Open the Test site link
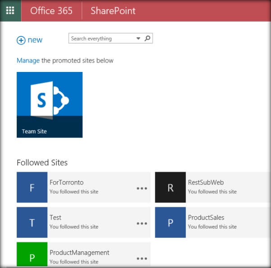The height and width of the screenshot is (268, 271). click(55, 218)
